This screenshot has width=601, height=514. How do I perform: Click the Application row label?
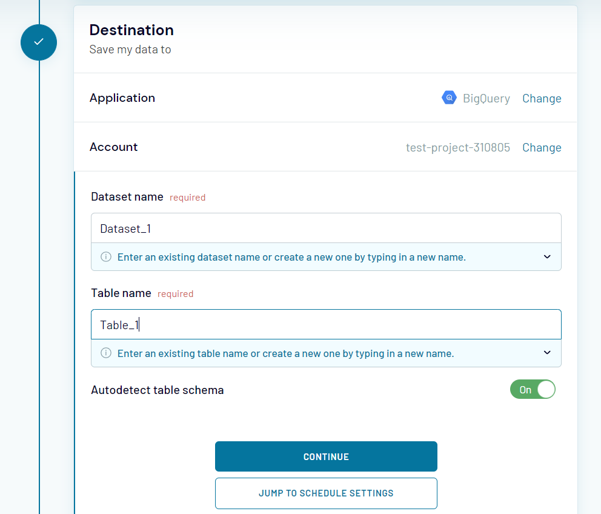tap(122, 98)
